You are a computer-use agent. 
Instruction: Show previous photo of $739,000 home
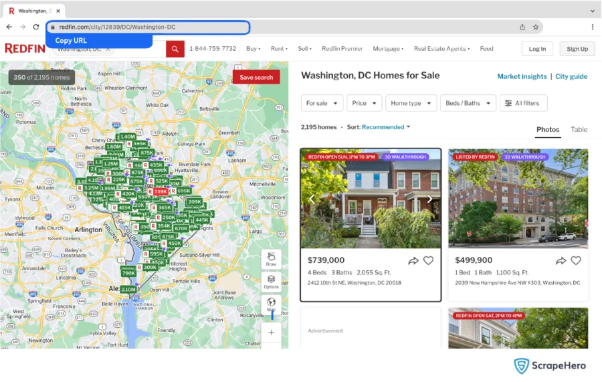click(312, 199)
